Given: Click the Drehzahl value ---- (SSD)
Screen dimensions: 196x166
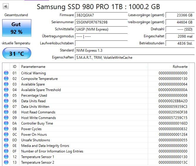Looking at the screenshot, I should (x=180, y=29).
